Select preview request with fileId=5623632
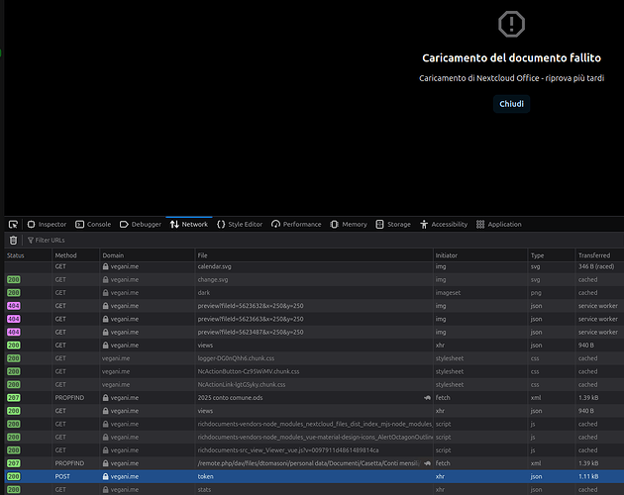Screen dimensions: 624x495 pyautogui.click(x=314, y=306)
